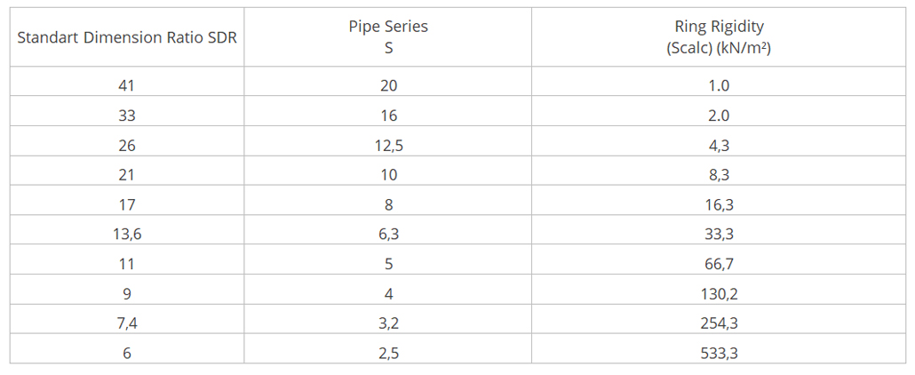Select the SDR value 33 cell
Image resolution: width=915 pixels, height=375 pixels.
127,115
